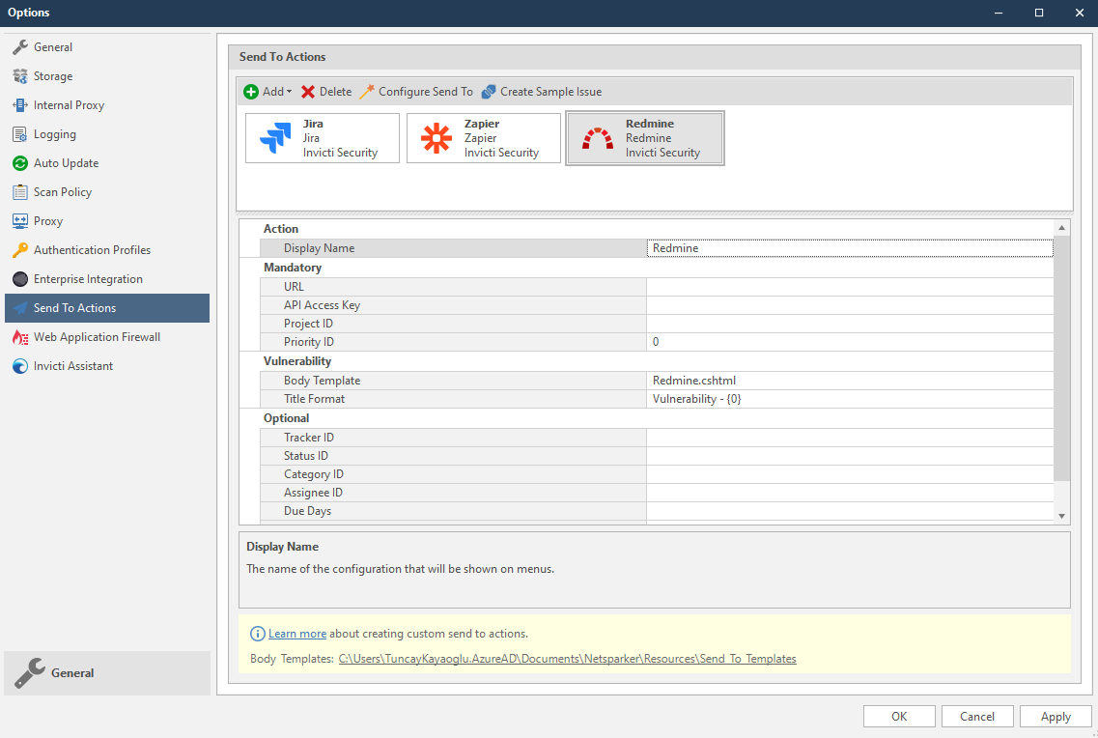Switch to Logging settings
This screenshot has height=738, width=1098.
point(56,133)
